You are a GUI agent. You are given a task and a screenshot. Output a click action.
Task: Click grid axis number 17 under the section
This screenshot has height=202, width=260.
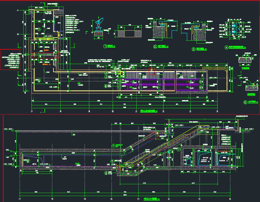point(20,199)
